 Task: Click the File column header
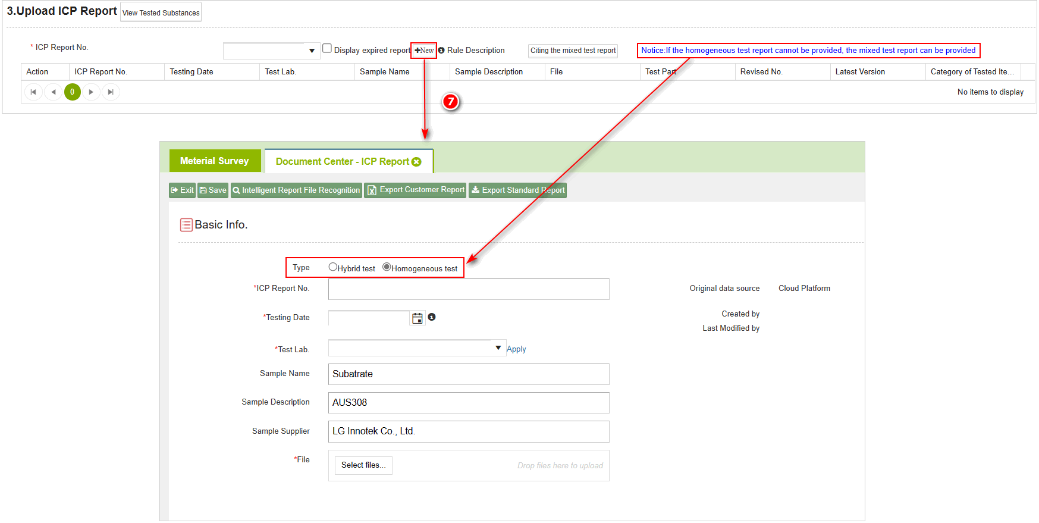[592, 72]
